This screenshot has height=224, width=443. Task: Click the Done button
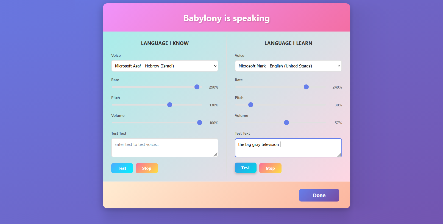click(319, 195)
